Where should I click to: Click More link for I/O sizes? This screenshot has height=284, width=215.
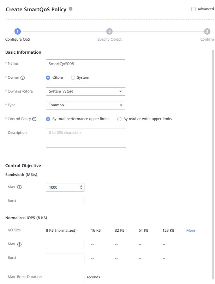[191, 230]
